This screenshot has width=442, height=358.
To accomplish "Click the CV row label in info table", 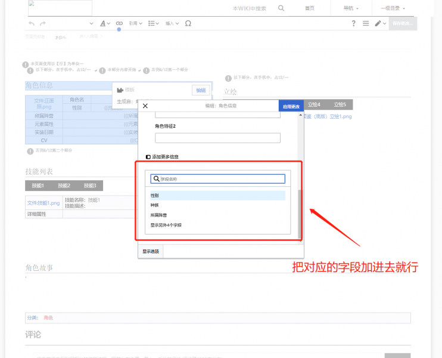I will [x=44, y=140].
